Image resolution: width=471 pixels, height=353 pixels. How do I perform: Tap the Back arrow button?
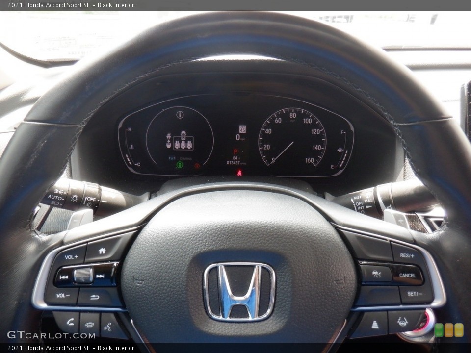[95, 297]
